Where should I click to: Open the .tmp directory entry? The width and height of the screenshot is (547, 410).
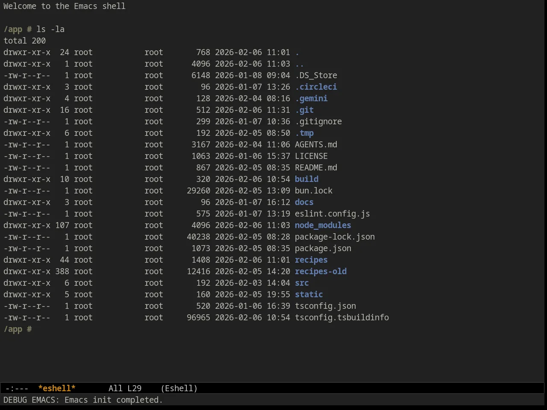(x=304, y=133)
